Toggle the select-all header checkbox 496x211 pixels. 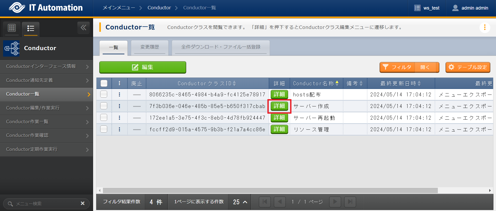point(104,83)
